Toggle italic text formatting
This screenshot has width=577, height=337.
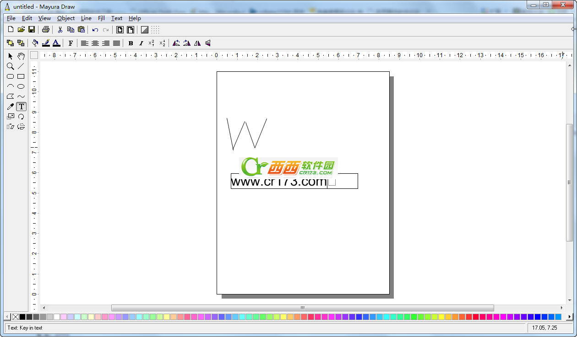coord(141,43)
